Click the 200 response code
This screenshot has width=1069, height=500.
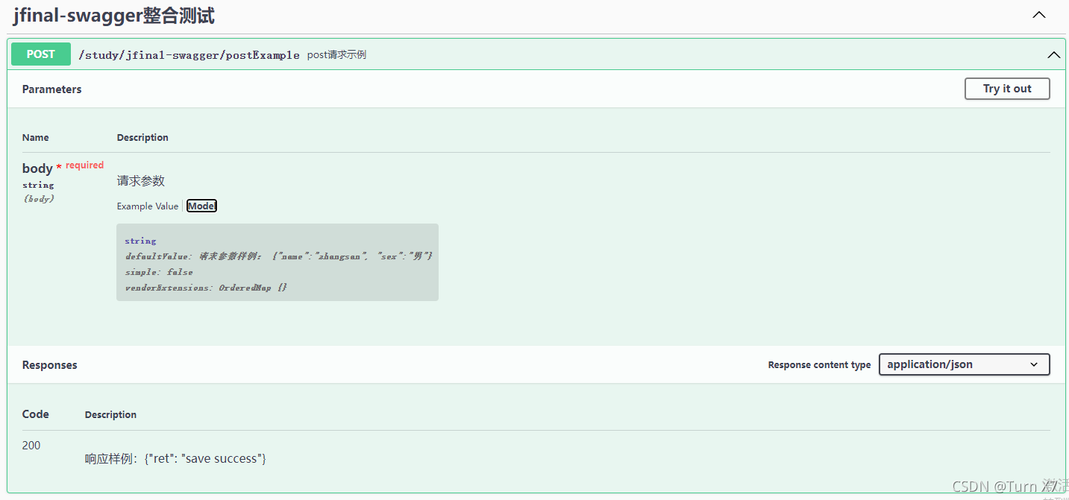[x=31, y=446]
